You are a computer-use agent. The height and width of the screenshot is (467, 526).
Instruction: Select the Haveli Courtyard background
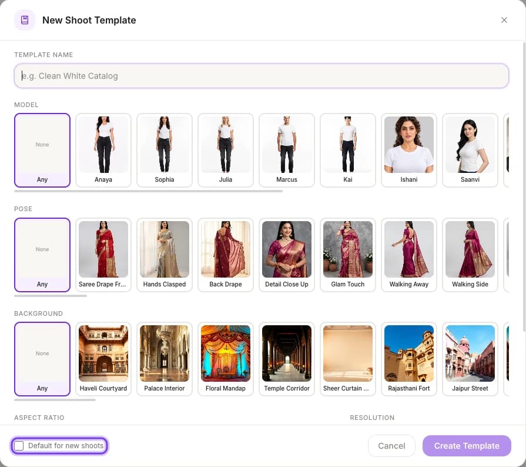click(103, 359)
